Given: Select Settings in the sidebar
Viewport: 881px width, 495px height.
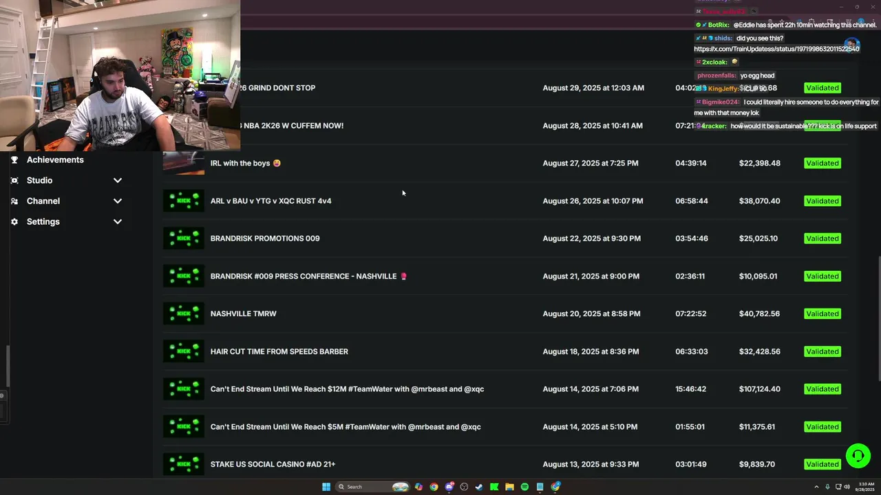Looking at the screenshot, I should pos(43,221).
